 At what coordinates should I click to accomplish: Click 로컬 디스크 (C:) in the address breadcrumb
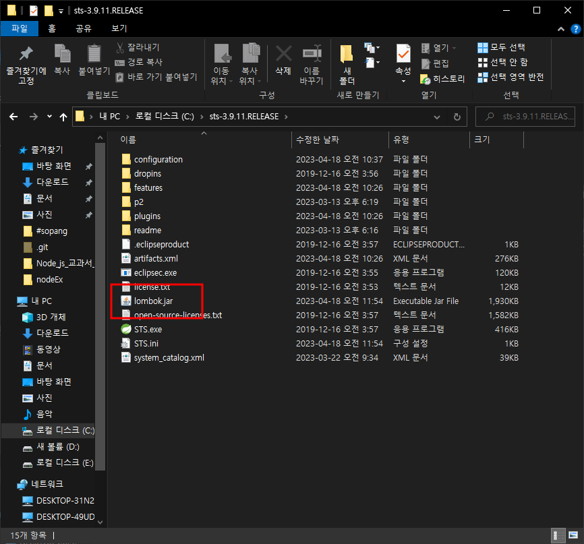click(165, 117)
